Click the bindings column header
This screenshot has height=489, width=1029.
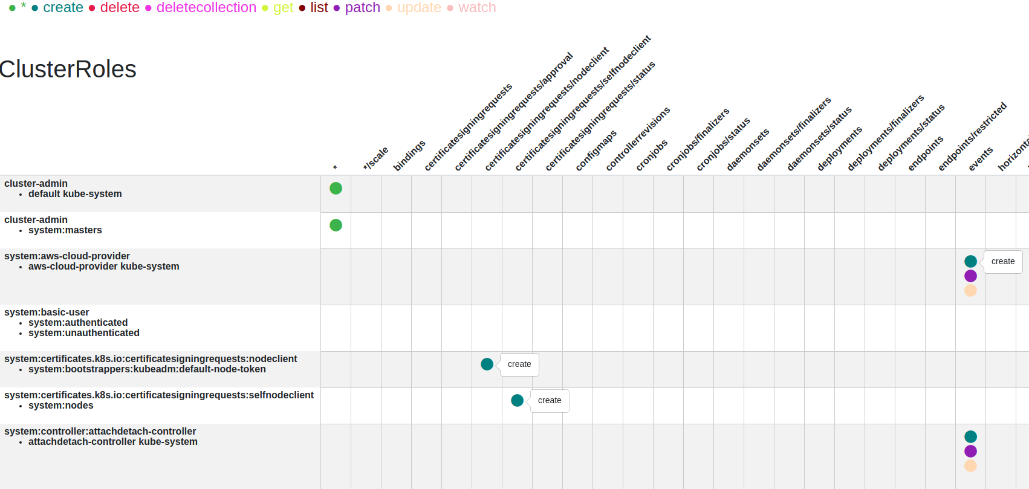coord(409,155)
